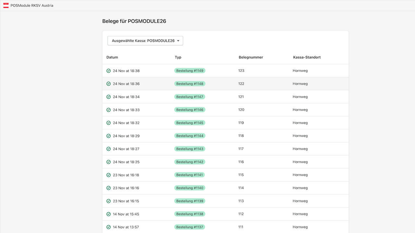This screenshot has height=233, width=415.
Task: Click the green status icon for Belegnummer 118
Action: tap(108, 136)
